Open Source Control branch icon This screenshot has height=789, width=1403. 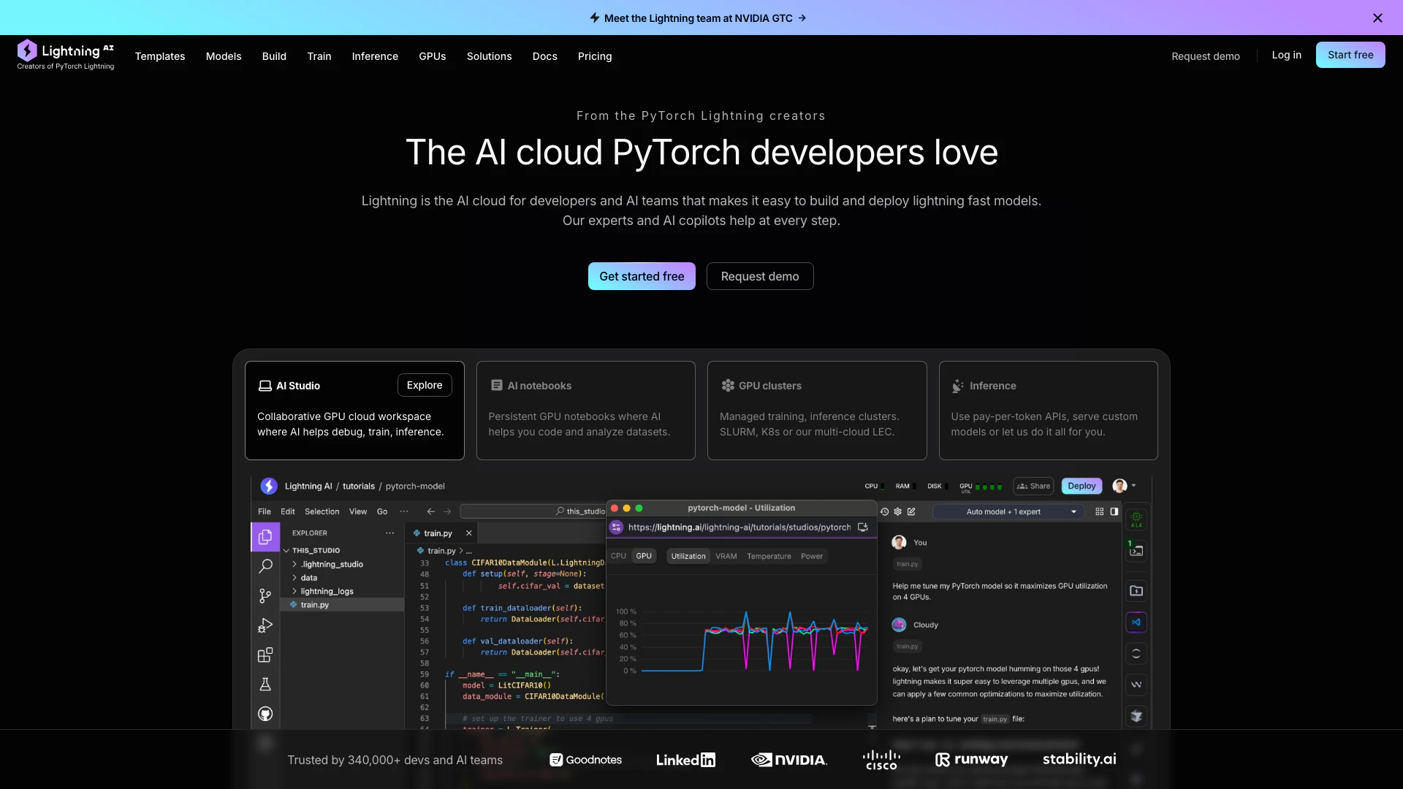pyautogui.click(x=265, y=596)
